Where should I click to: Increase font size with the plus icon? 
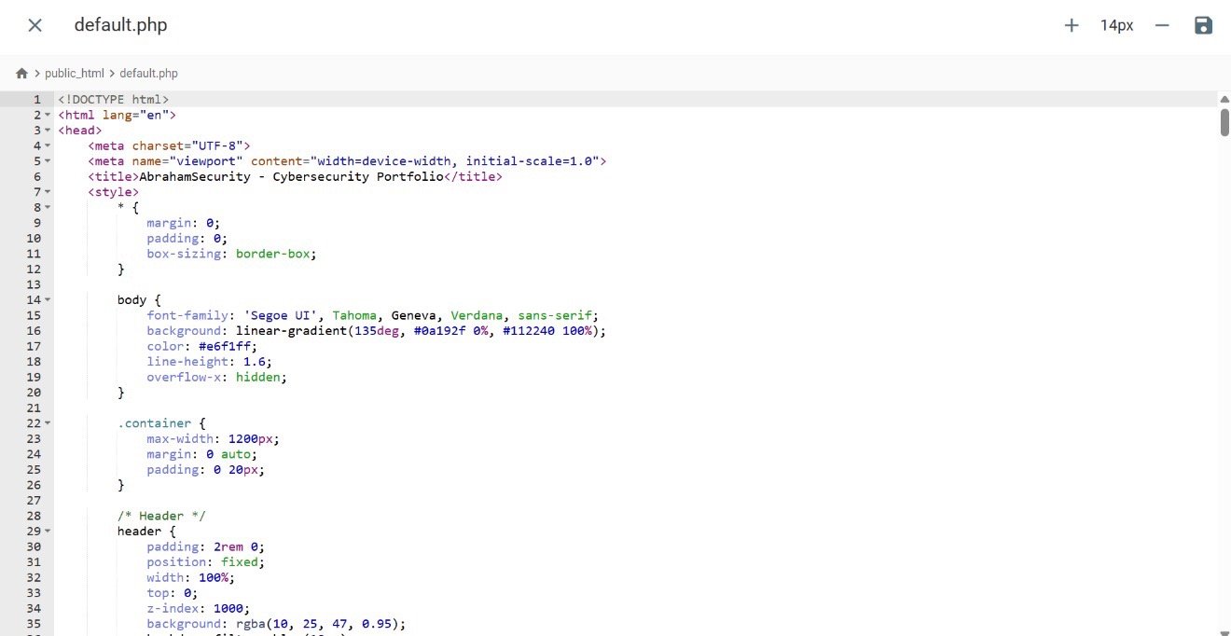click(1072, 25)
